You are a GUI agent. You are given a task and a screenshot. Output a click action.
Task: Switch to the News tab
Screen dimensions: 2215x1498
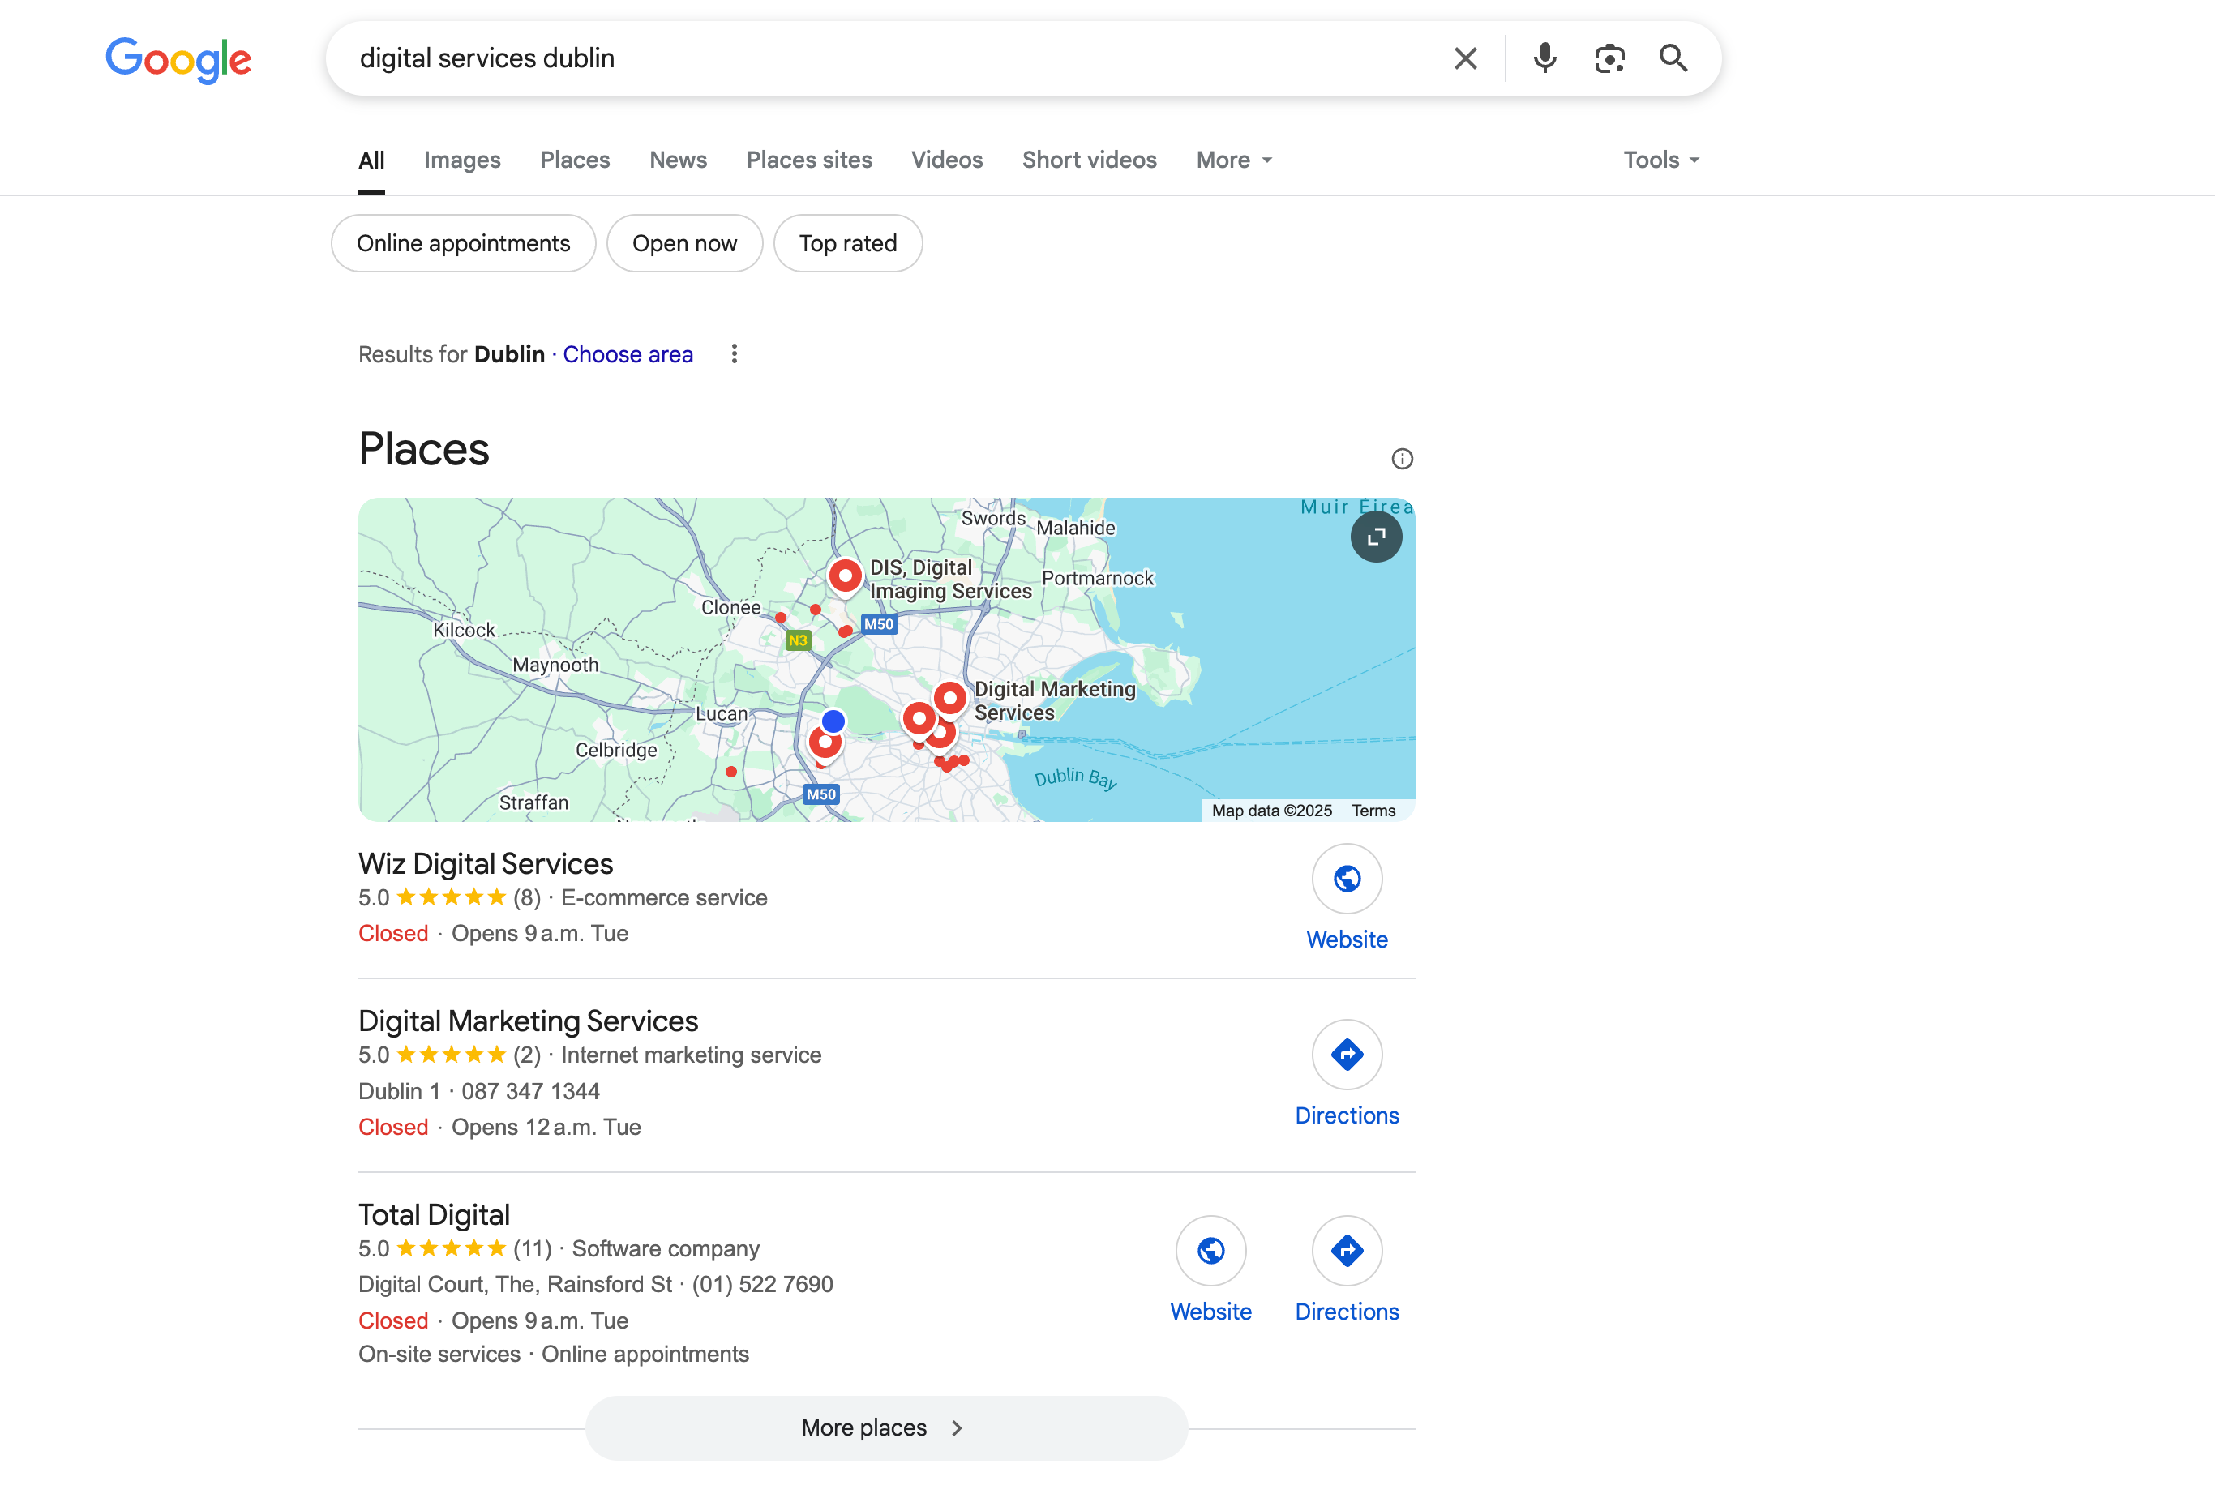click(x=678, y=159)
